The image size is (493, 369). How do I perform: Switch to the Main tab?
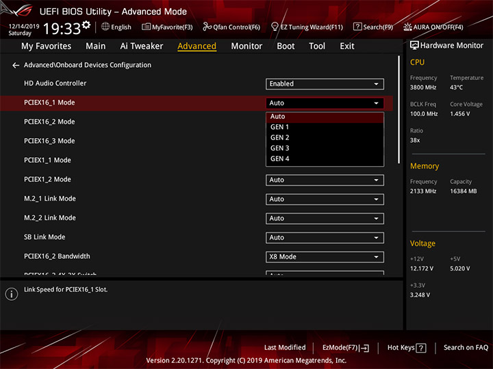click(96, 46)
